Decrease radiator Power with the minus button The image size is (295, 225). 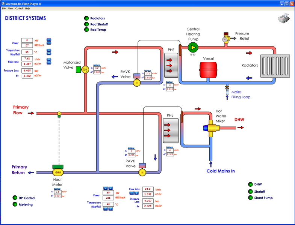click(x=49, y=43)
